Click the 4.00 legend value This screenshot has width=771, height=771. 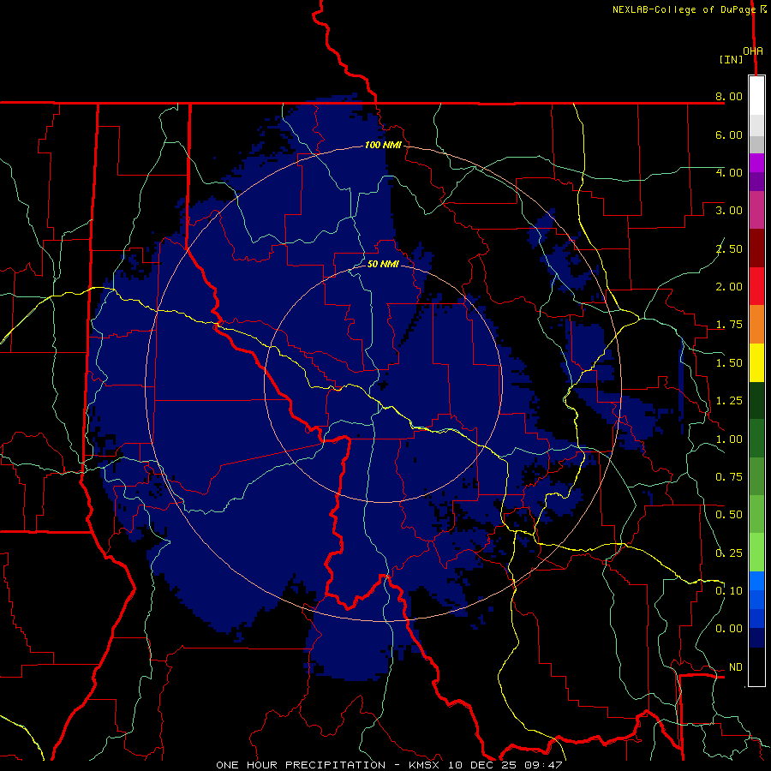pyautogui.click(x=729, y=172)
